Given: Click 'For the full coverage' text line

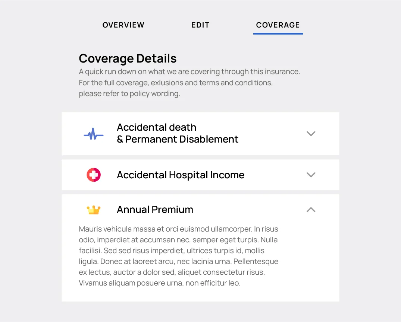Looking at the screenshot, I should pyautogui.click(x=176, y=83).
